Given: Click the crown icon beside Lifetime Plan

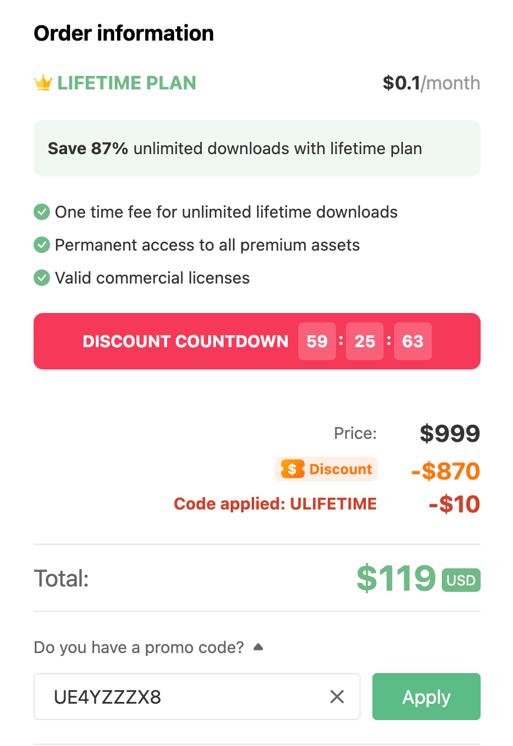Looking at the screenshot, I should pos(43,84).
